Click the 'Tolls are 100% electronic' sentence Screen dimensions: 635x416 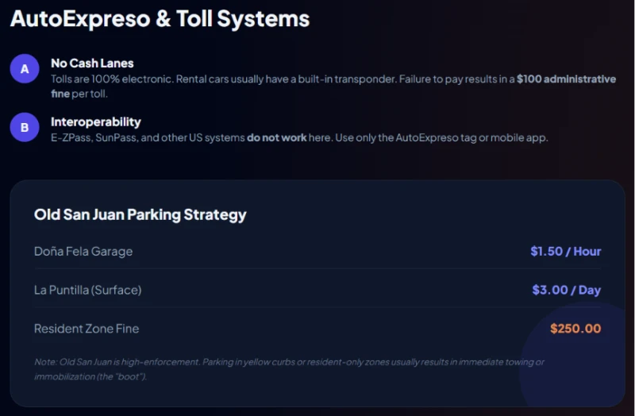113,79
